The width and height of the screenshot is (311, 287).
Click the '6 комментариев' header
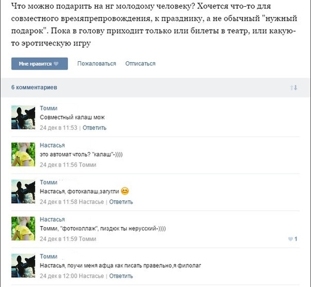[34, 87]
